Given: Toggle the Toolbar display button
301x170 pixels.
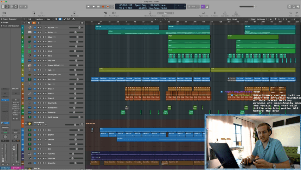Looking at the screenshot, I should pos(15,7).
